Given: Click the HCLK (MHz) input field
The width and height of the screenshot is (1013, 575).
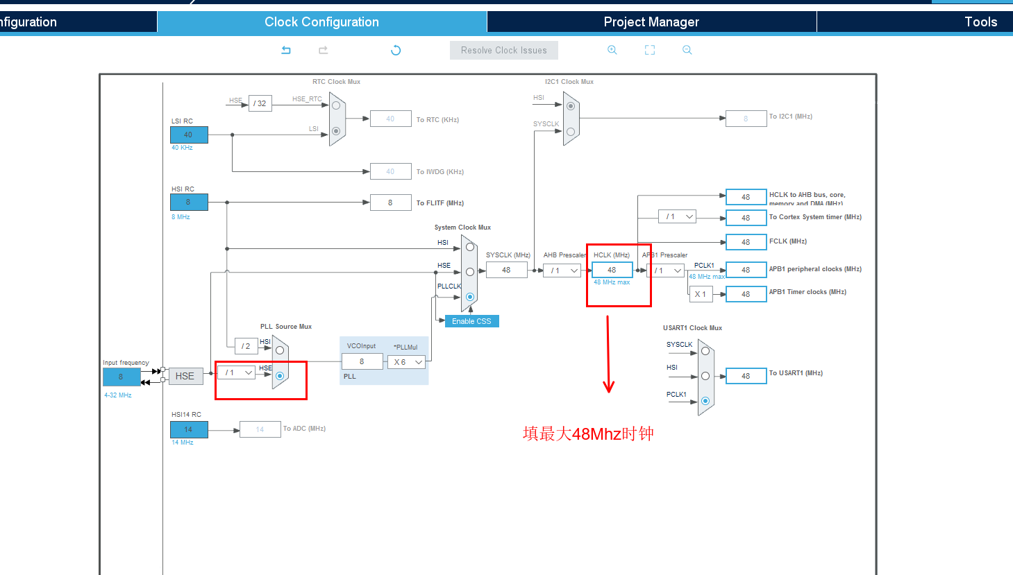Looking at the screenshot, I should click(612, 270).
